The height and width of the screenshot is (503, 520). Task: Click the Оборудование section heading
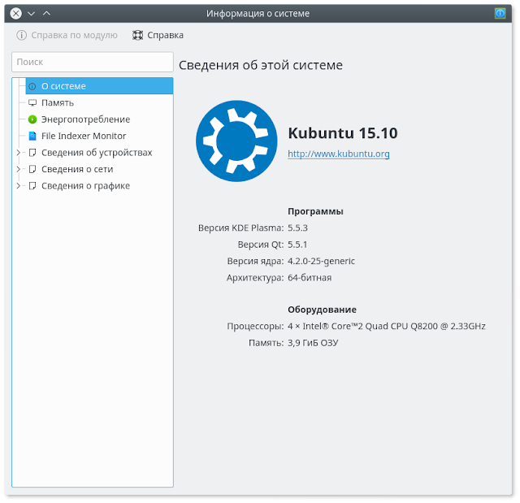tap(322, 310)
